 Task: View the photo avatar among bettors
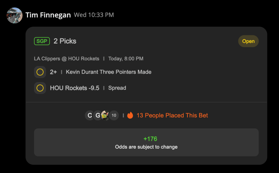coord(105,115)
